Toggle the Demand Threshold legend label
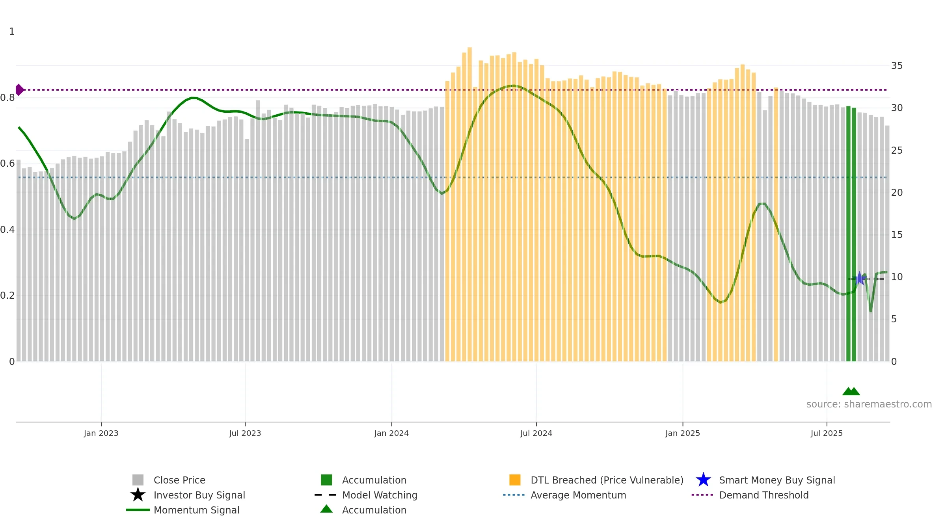Screen dimensions: 946x532 coord(764,495)
